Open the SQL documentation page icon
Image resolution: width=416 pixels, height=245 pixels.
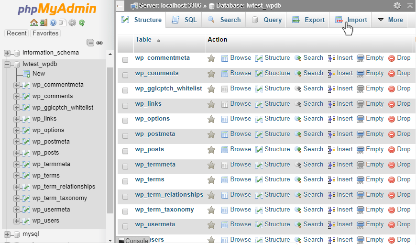coord(62,23)
